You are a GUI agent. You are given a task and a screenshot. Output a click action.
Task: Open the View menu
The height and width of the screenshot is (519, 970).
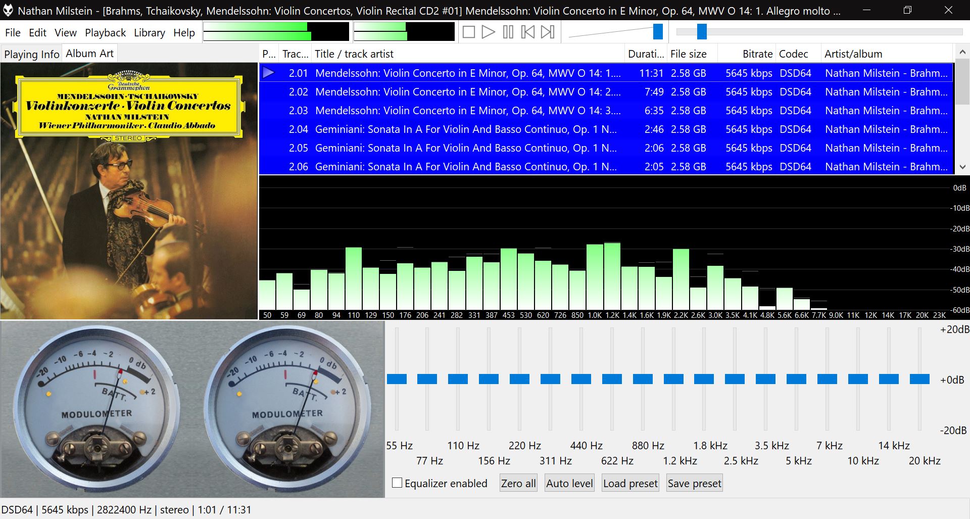pyautogui.click(x=66, y=33)
